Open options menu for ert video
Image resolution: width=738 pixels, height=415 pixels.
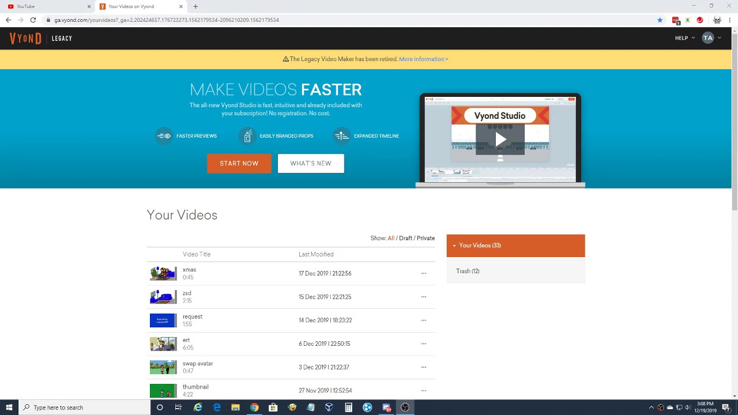coord(423,344)
